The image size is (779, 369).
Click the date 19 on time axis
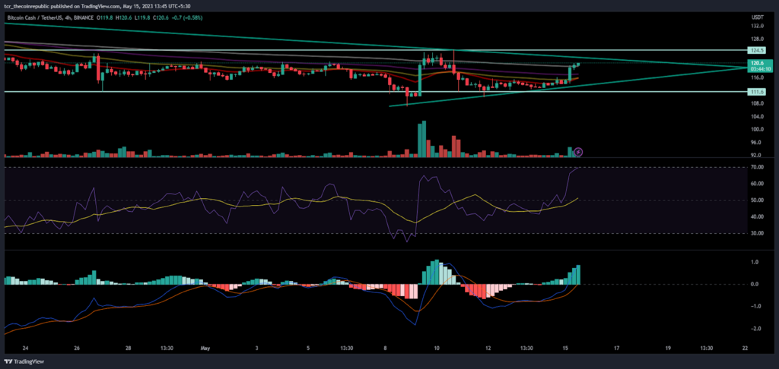[x=668, y=348]
